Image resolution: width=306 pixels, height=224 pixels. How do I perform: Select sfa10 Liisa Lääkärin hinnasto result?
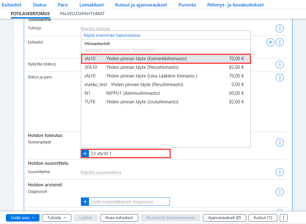(x=166, y=76)
